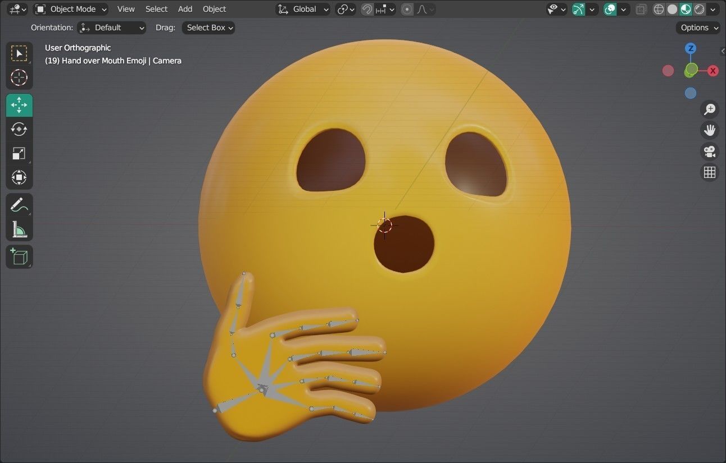
Task: Activate the Annotate tool
Action: point(19,204)
